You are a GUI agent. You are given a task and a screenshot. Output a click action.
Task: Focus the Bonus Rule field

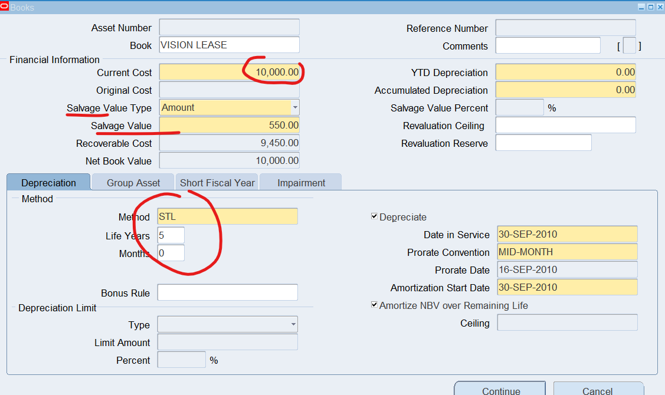[x=228, y=292]
